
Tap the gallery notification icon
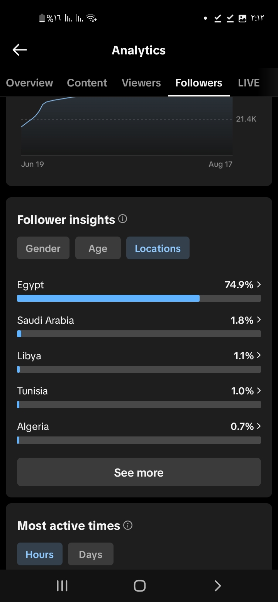coord(242,18)
